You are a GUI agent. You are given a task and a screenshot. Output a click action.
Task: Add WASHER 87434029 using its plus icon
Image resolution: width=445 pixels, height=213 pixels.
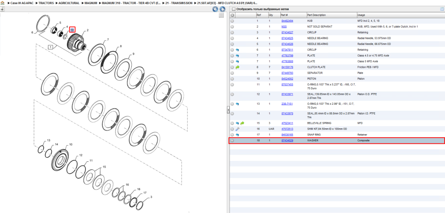click(x=232, y=140)
